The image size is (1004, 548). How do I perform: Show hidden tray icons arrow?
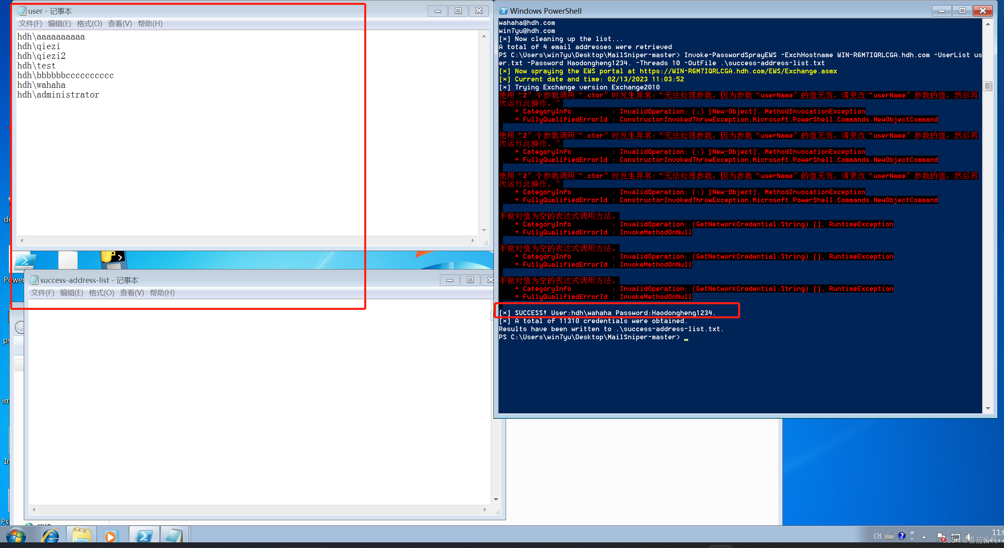[x=924, y=537]
